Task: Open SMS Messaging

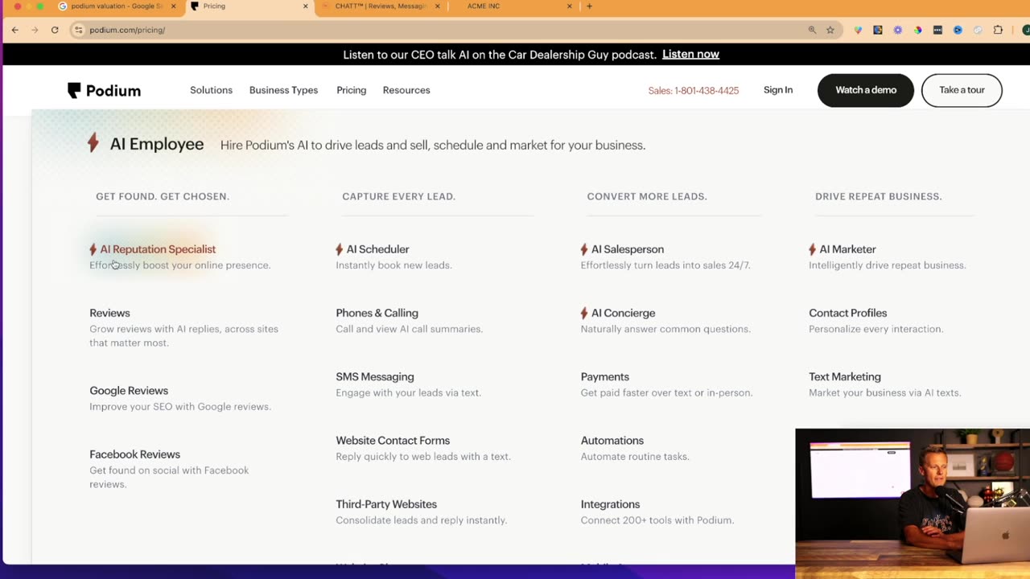Action: pos(375,376)
